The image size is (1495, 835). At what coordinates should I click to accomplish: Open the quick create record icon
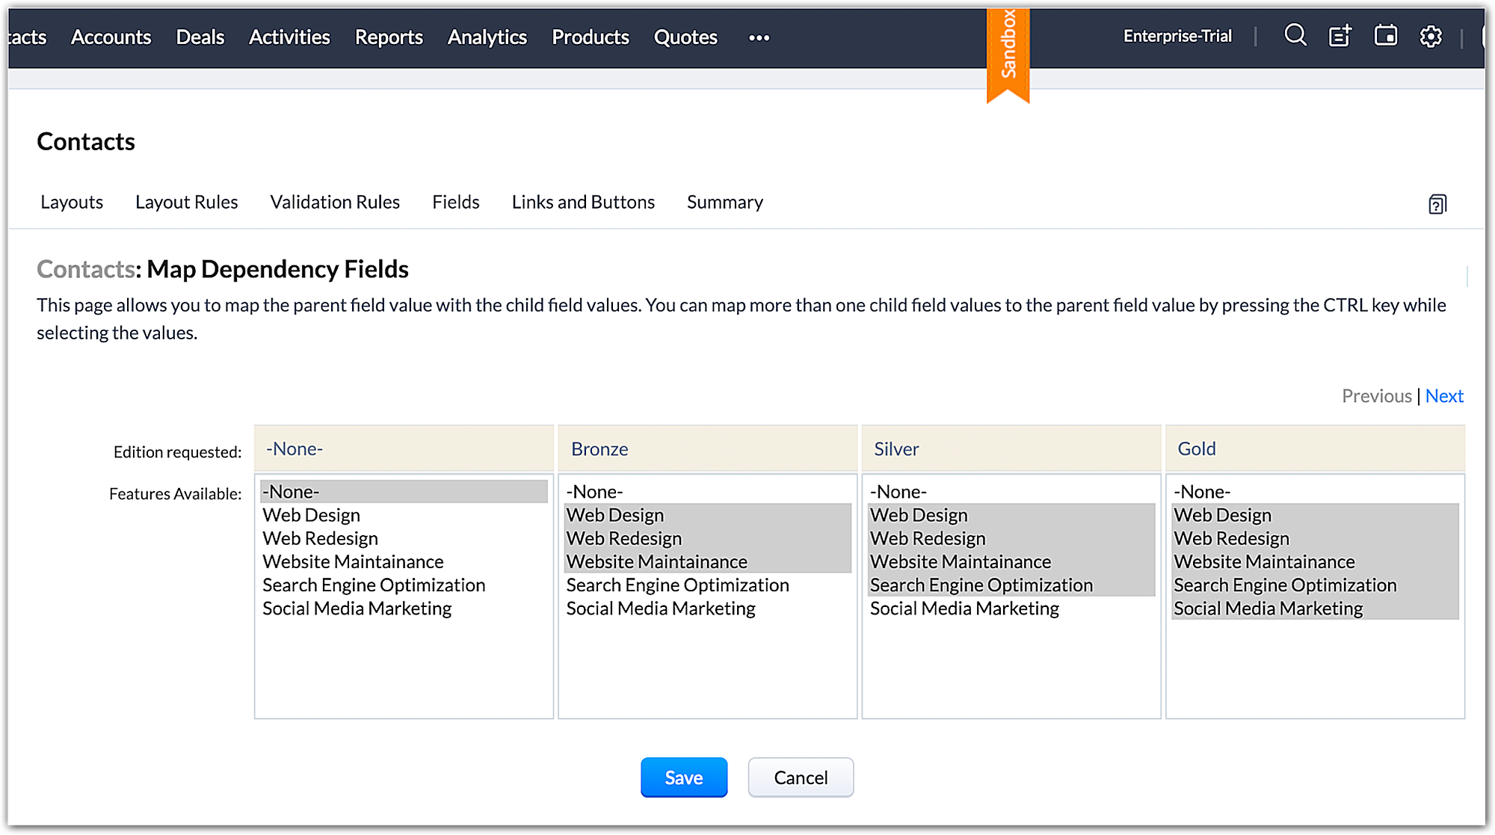(1340, 36)
